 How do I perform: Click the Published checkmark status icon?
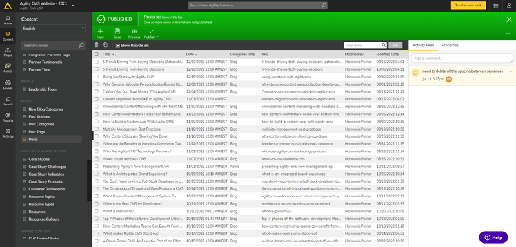[101, 19]
